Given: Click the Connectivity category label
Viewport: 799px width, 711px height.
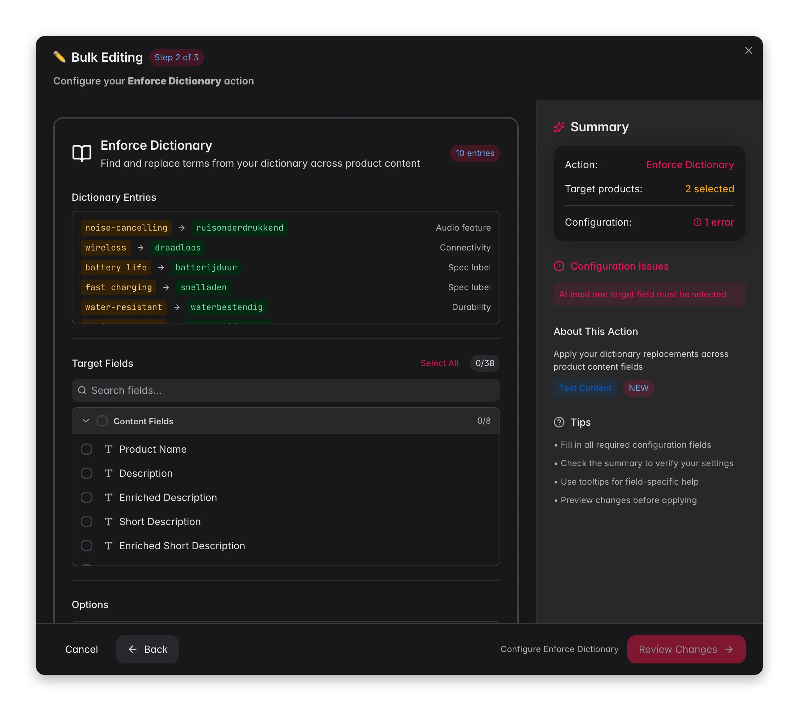Looking at the screenshot, I should click(465, 247).
